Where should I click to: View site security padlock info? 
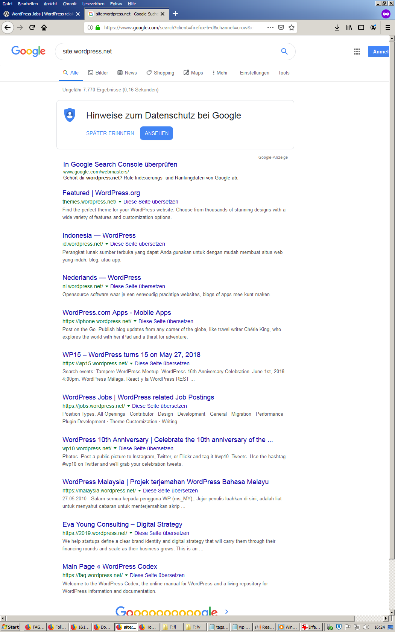point(98,27)
